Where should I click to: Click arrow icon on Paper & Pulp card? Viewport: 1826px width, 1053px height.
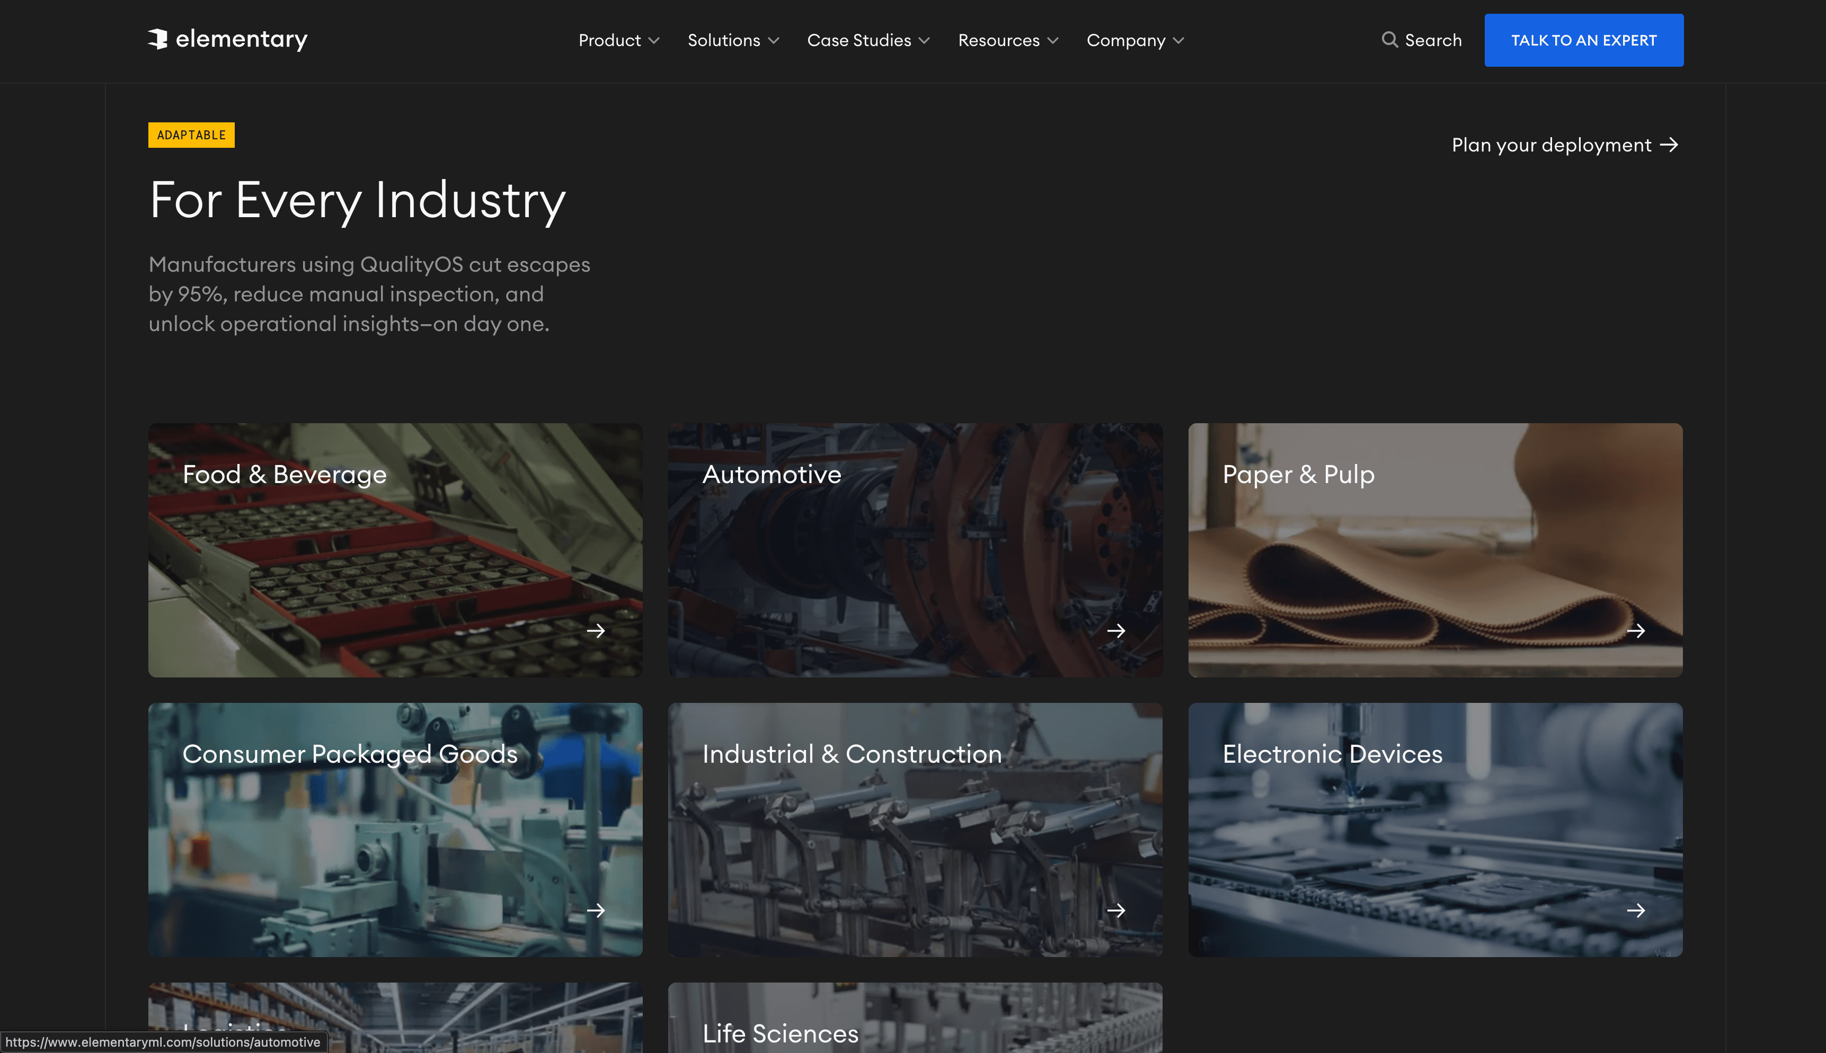click(1636, 631)
